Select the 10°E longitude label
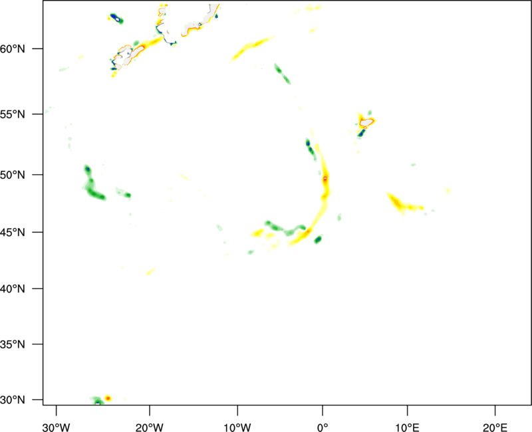This screenshot has width=532, height=432. coord(407,427)
